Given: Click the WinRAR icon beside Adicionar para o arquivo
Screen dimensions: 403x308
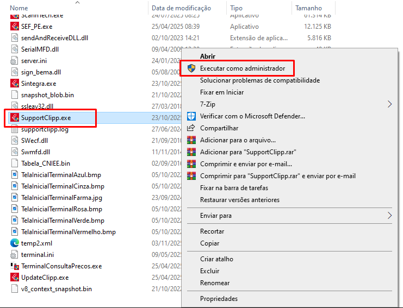Looking at the screenshot, I should point(191,140).
